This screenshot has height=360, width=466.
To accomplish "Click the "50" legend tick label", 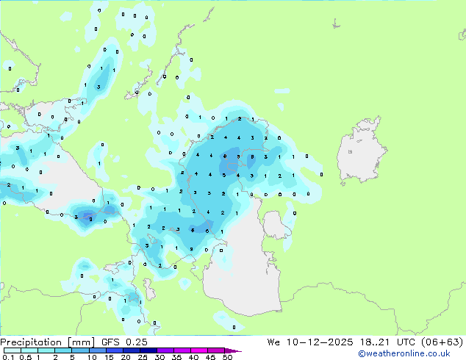I will [227, 357].
